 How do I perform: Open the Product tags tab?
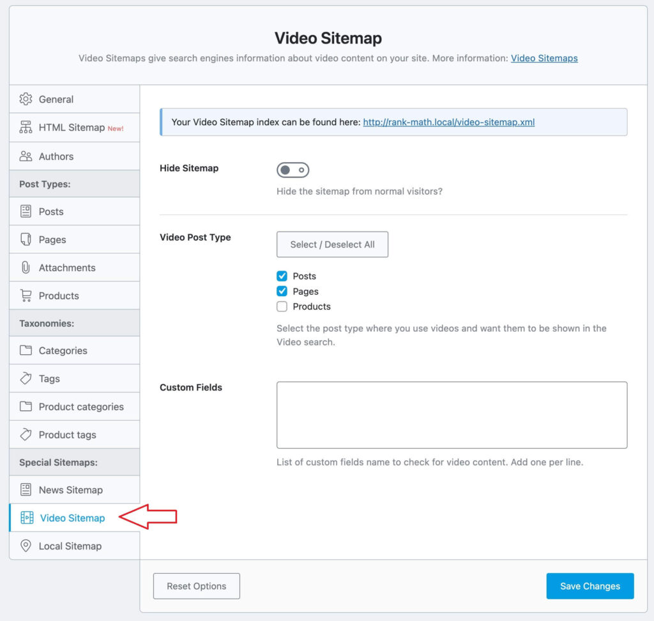click(67, 435)
